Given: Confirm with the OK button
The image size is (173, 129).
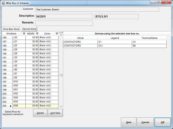Looking at the screenshot, I should pos(163,122).
